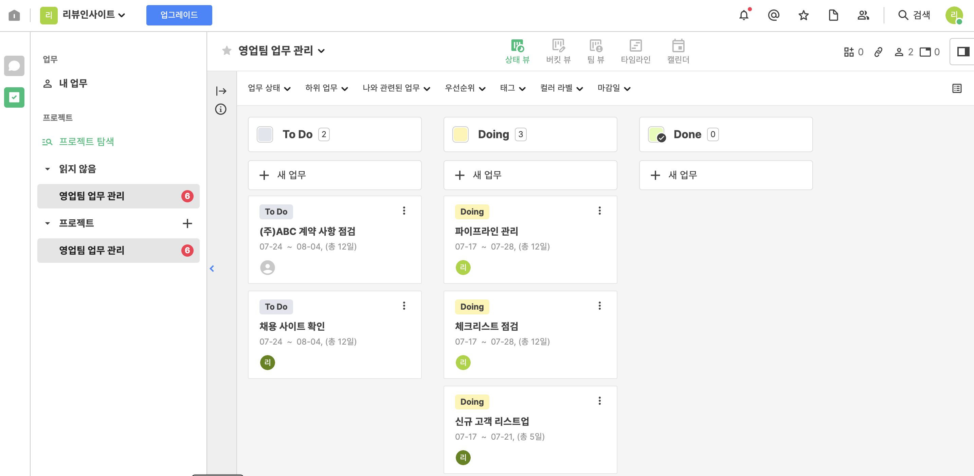Click the 업그레이드 button
Image resolution: width=974 pixels, height=476 pixels.
click(179, 15)
